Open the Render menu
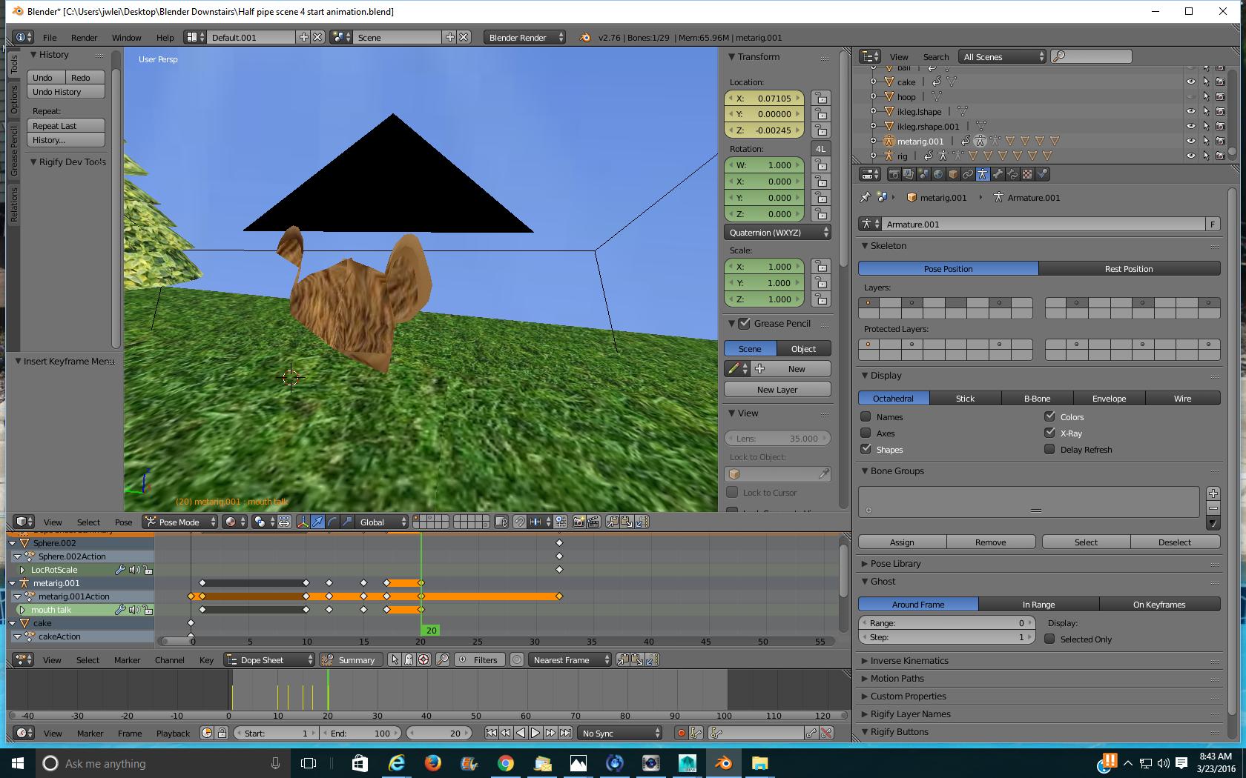This screenshot has height=778, width=1246. (x=84, y=37)
